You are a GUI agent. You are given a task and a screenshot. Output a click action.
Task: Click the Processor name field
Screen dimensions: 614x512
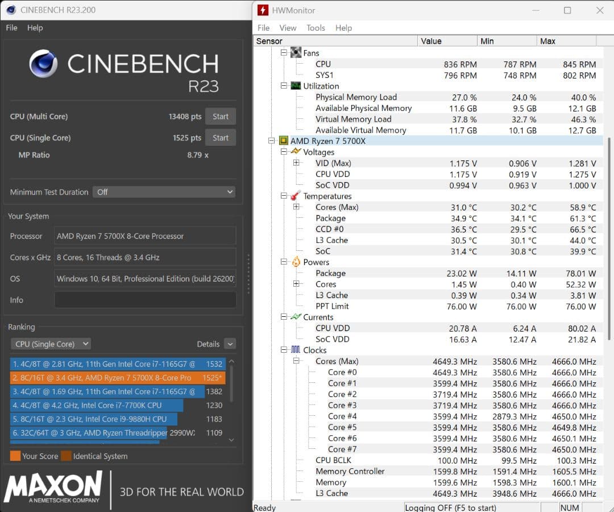coord(145,236)
